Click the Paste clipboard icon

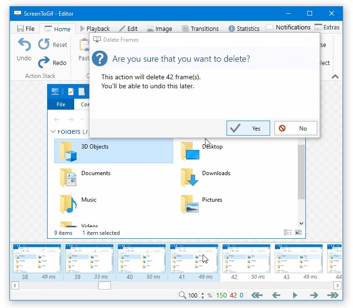[84, 45]
